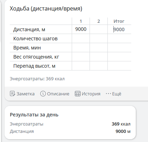148x142 pixels.
Task: Open the Описание text link
Action: 58,94
